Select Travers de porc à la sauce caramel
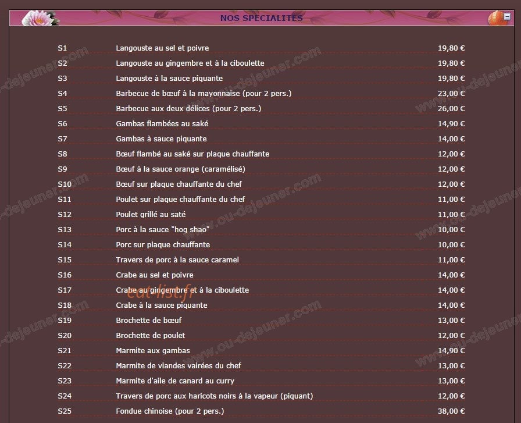 pos(177,260)
